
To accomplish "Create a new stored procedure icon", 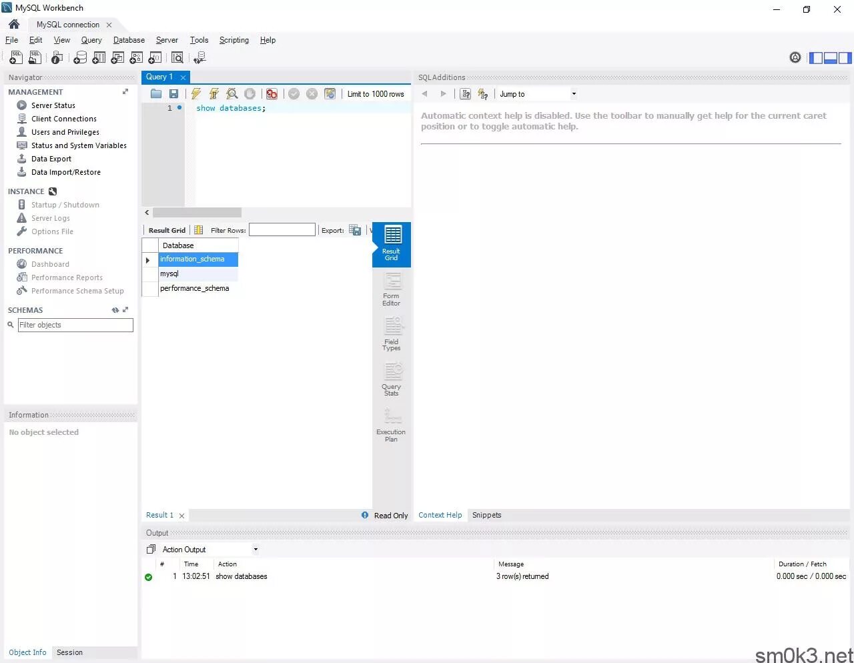I will click(x=136, y=58).
